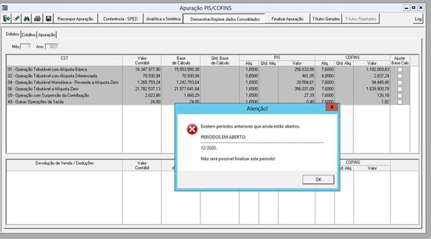Click the COFINS value 1.182.069,83

pos(372,70)
